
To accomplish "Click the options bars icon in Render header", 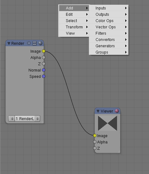I will click(x=34, y=43).
